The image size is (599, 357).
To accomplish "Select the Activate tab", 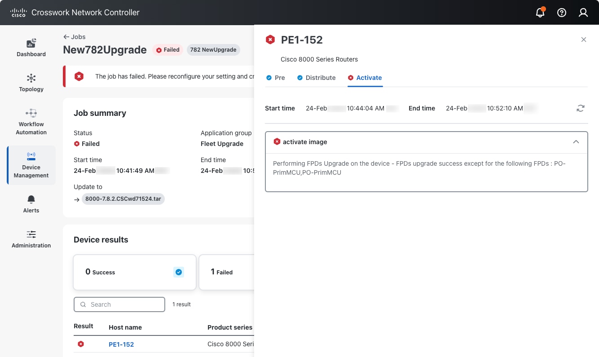I will 365,78.
